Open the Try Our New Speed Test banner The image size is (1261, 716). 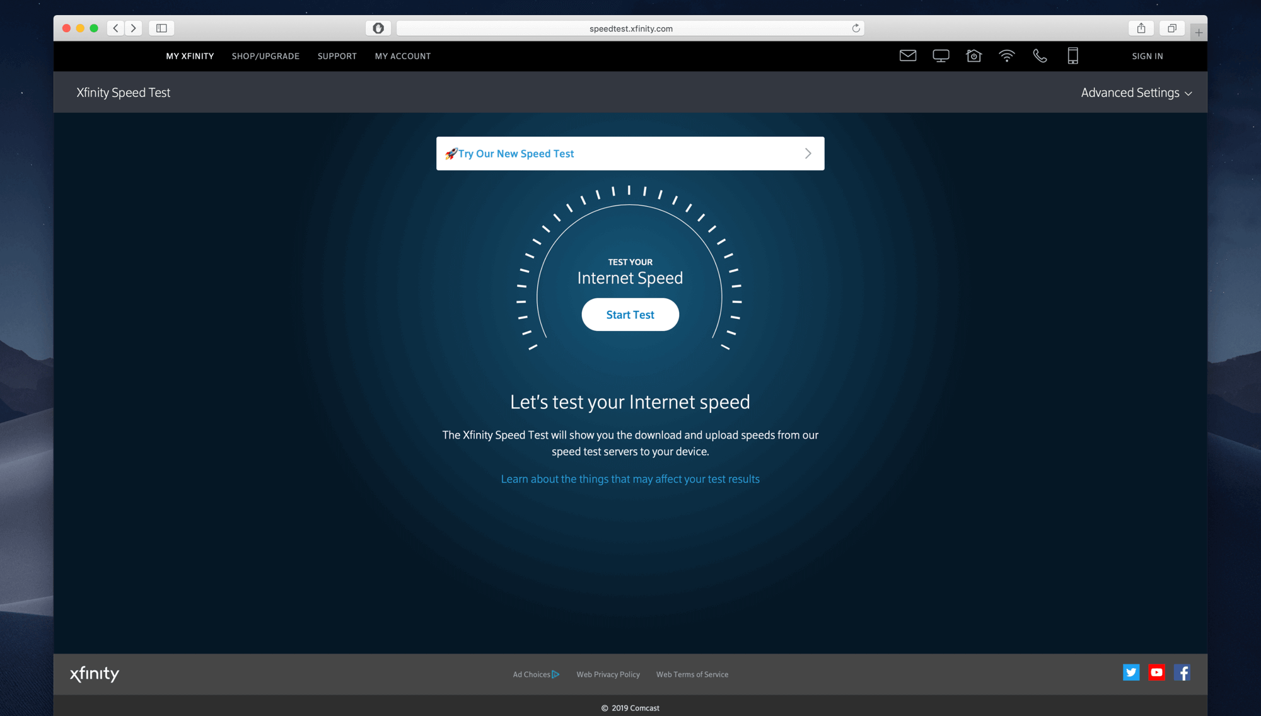[x=630, y=153]
